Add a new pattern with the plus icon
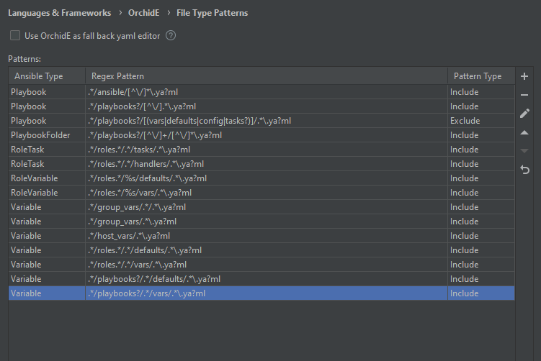Screen dimensions: 541x361 point(524,76)
